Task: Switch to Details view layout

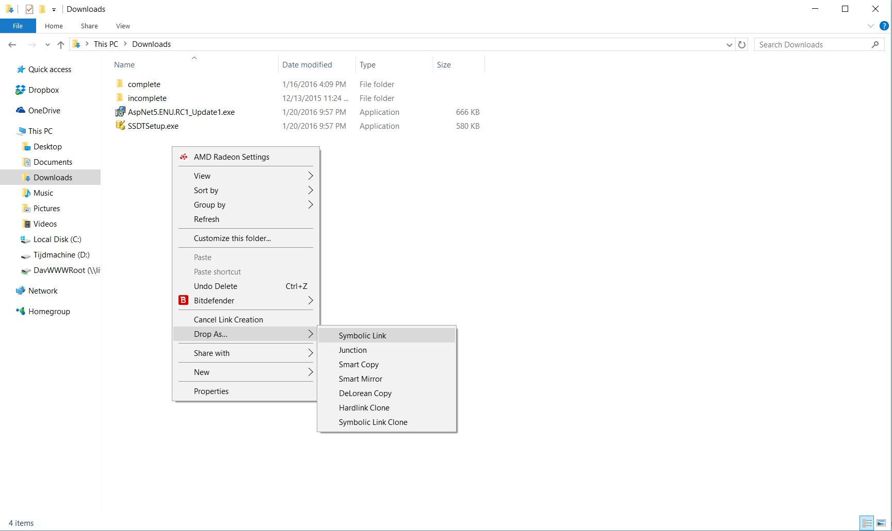Action: pyautogui.click(x=867, y=523)
